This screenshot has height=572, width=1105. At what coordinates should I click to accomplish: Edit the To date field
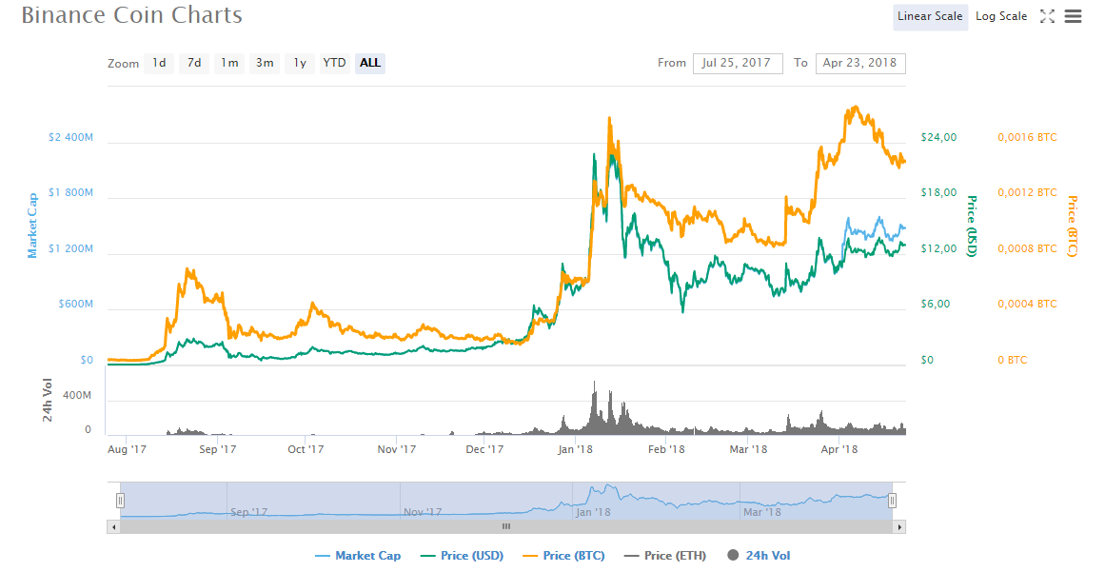[x=860, y=63]
